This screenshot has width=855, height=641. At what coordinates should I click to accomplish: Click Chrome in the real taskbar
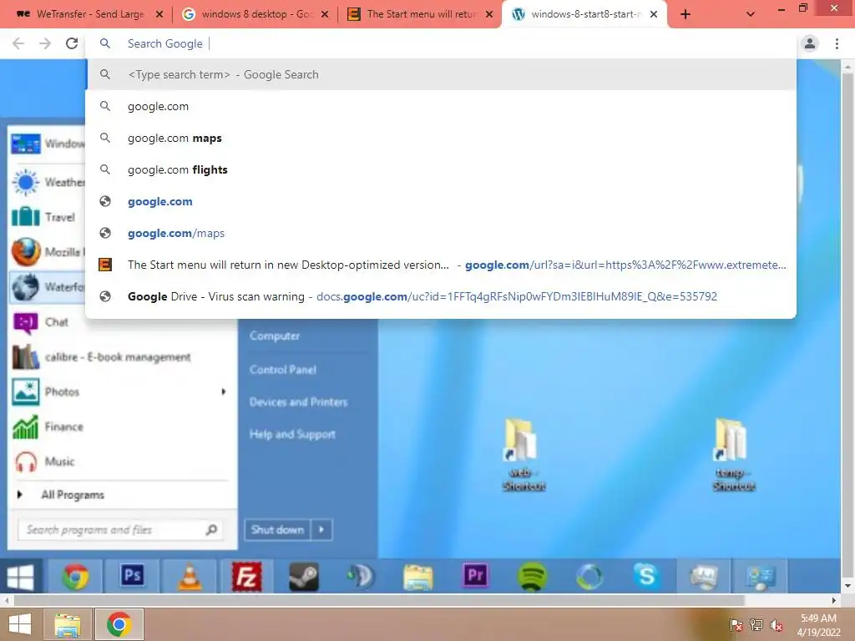pos(119,624)
